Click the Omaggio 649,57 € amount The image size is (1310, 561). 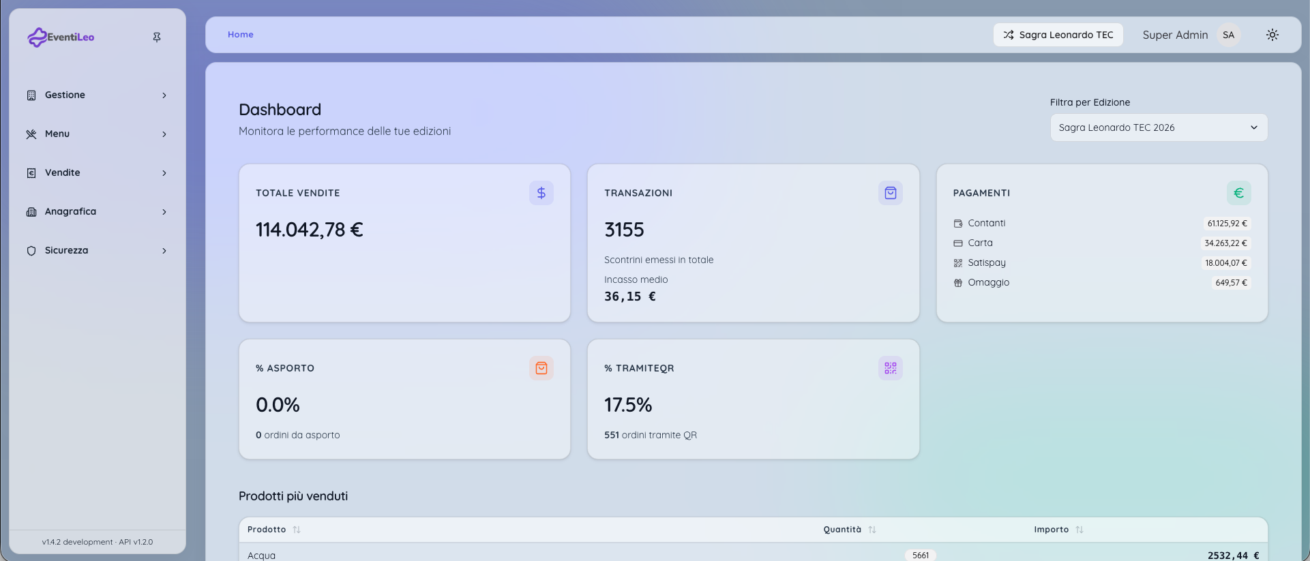[x=1231, y=283]
